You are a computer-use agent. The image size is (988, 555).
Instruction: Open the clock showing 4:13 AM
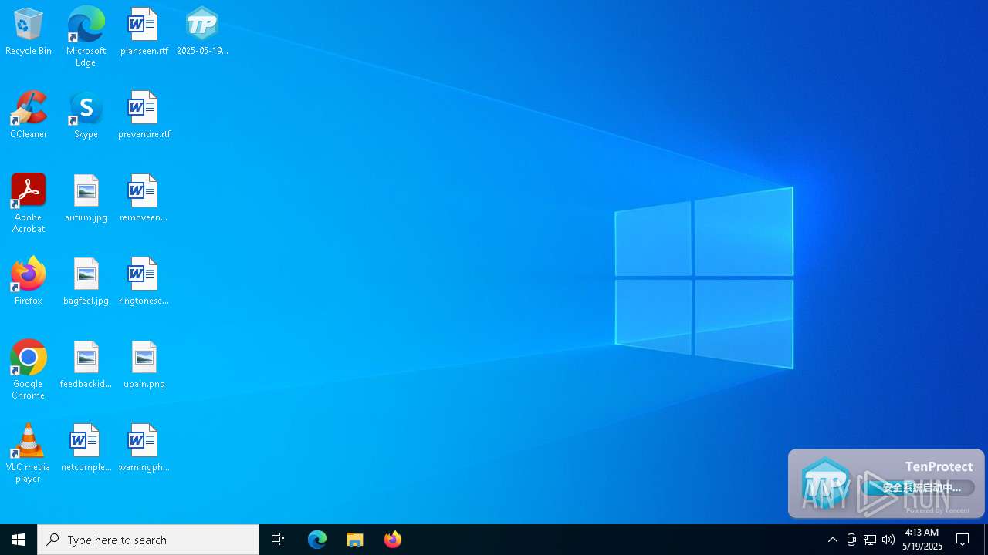[x=922, y=540]
